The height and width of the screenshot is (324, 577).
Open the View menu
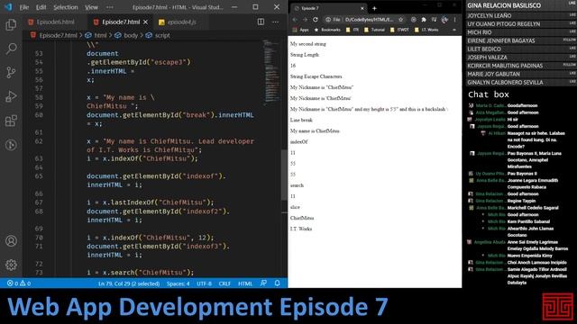(91, 7)
